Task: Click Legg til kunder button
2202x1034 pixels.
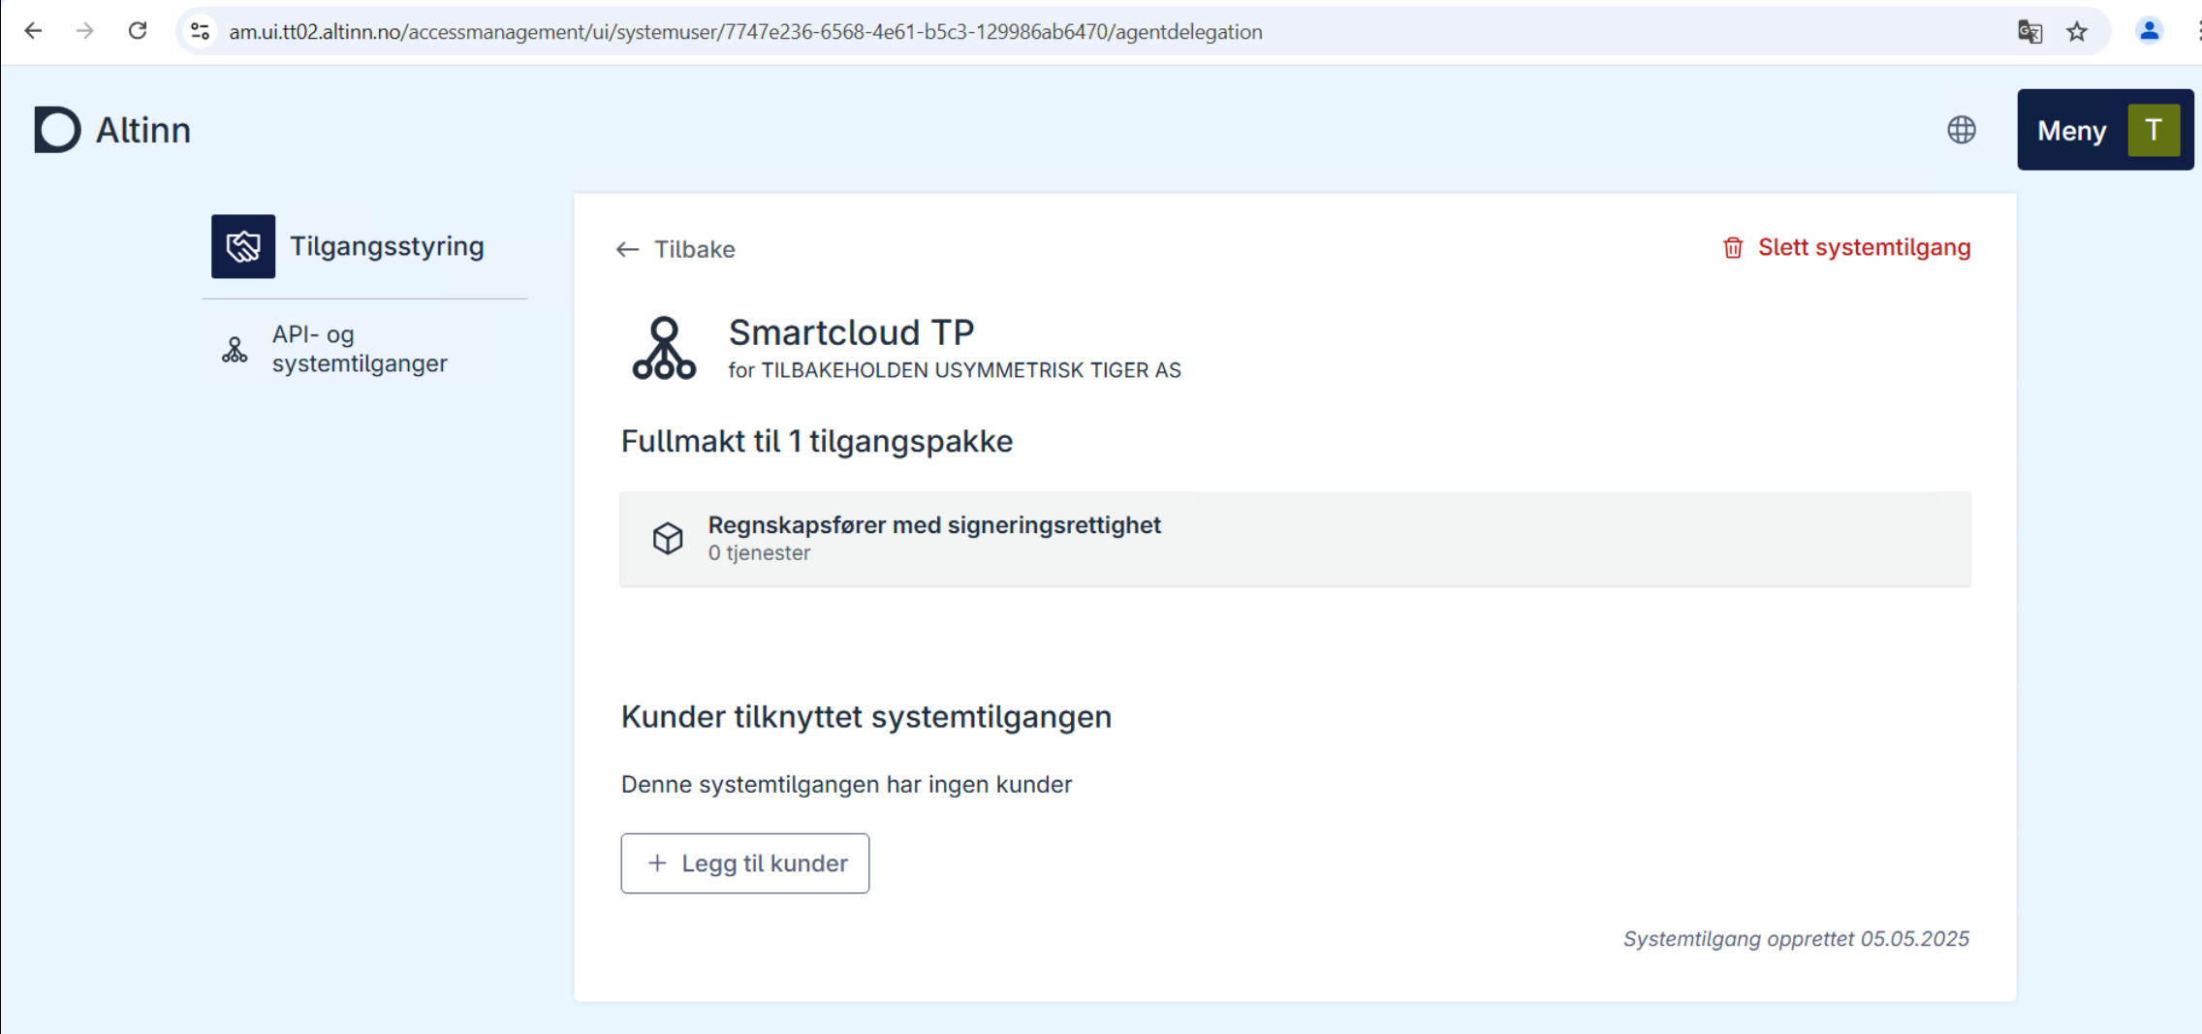Action: [x=745, y=863]
